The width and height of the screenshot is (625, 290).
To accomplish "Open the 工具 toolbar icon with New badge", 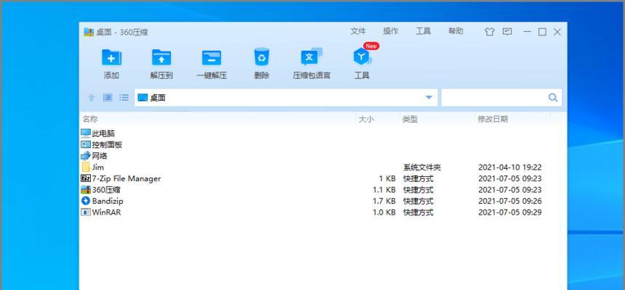I will tap(362, 57).
